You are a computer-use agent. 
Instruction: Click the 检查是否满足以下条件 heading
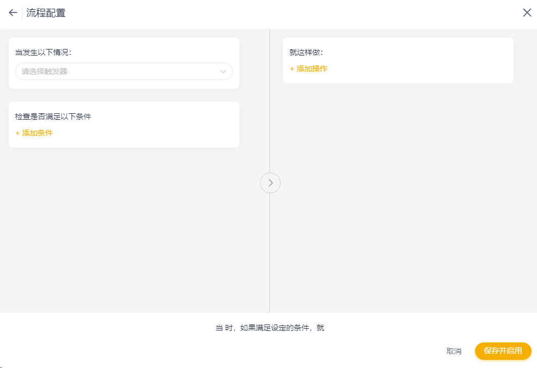tap(53, 116)
